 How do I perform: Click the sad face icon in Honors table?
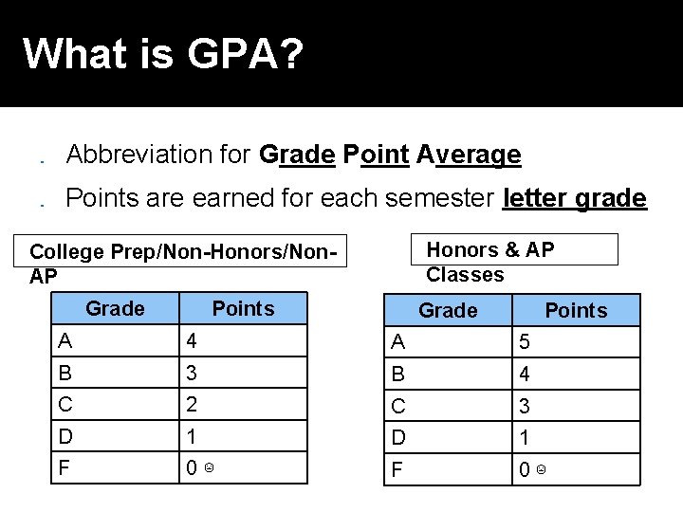[541, 469]
